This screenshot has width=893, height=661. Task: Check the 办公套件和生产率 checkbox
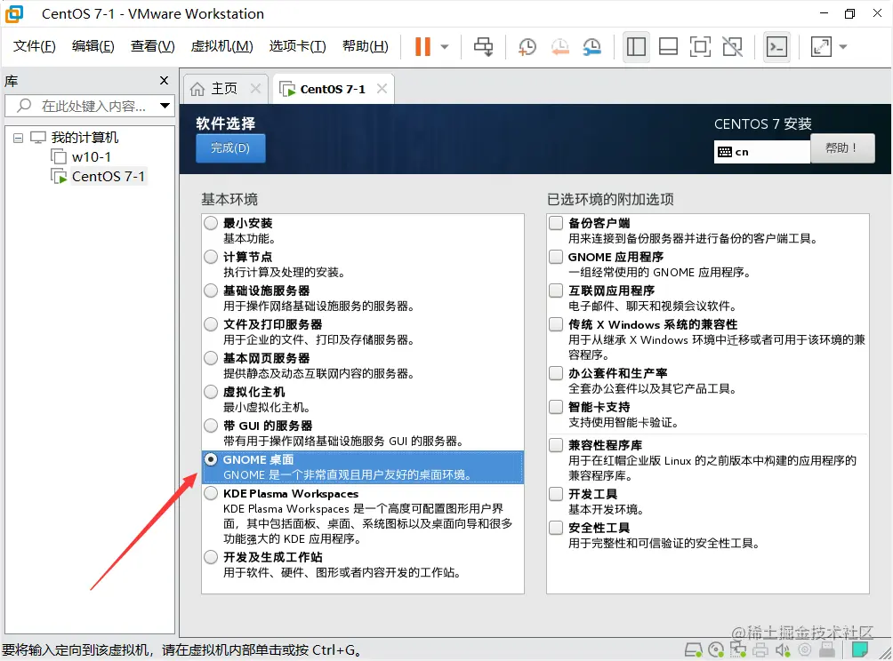(x=556, y=373)
